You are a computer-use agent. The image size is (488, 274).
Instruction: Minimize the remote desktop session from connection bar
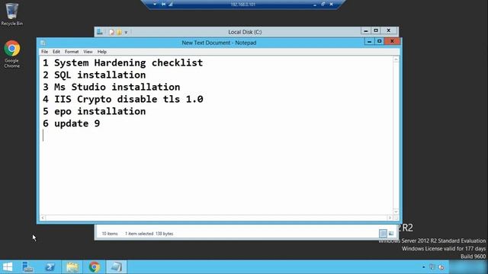click(x=315, y=5)
